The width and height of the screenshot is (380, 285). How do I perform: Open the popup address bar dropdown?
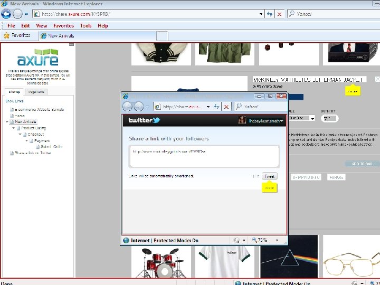pyautogui.click(x=208, y=107)
